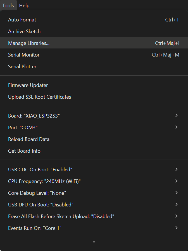Choose Archive Sketch option
This screenshot has height=251, width=188.
pyautogui.click(x=24, y=31)
